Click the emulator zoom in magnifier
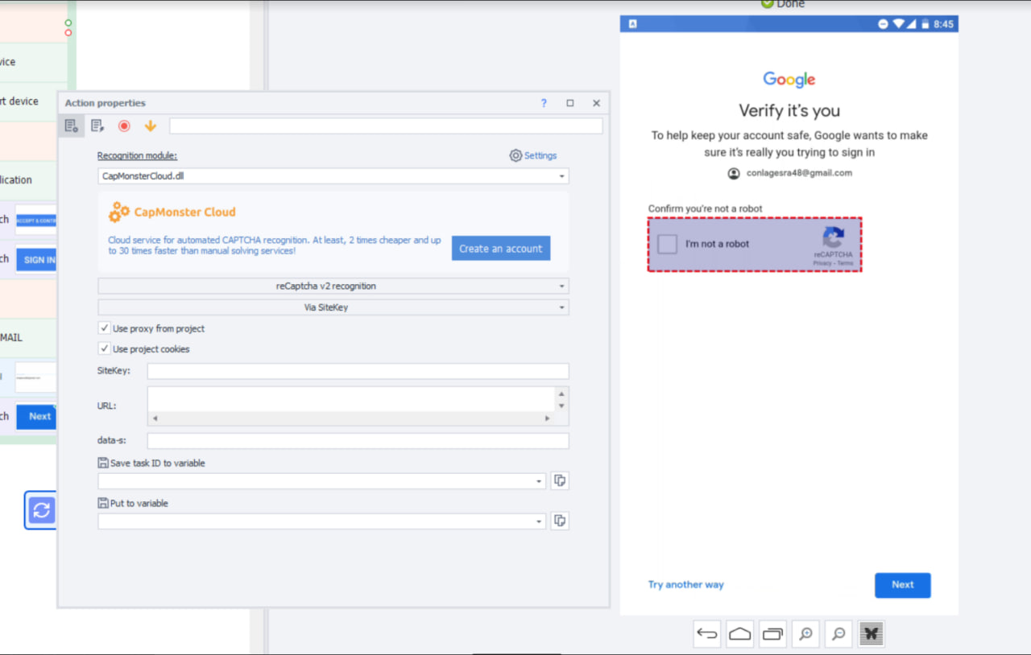Image resolution: width=1031 pixels, height=655 pixels. [x=805, y=634]
